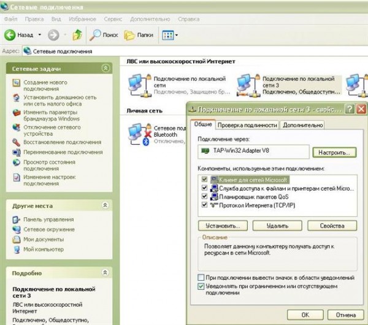Click Просмотр состояния подключения link
The image size is (368, 325).
click(49, 166)
